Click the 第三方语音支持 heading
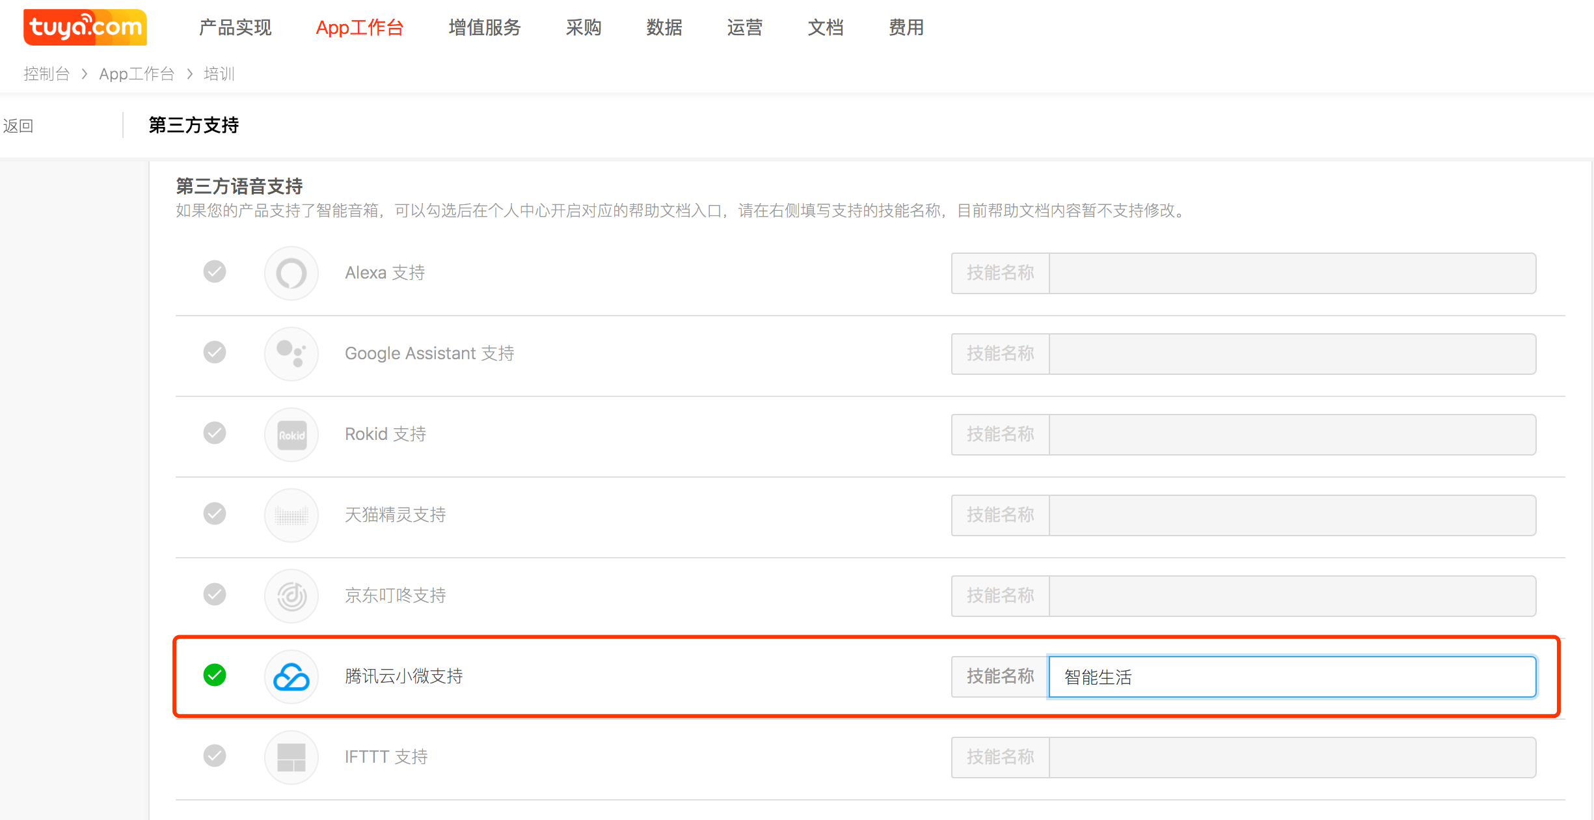 pyautogui.click(x=239, y=186)
